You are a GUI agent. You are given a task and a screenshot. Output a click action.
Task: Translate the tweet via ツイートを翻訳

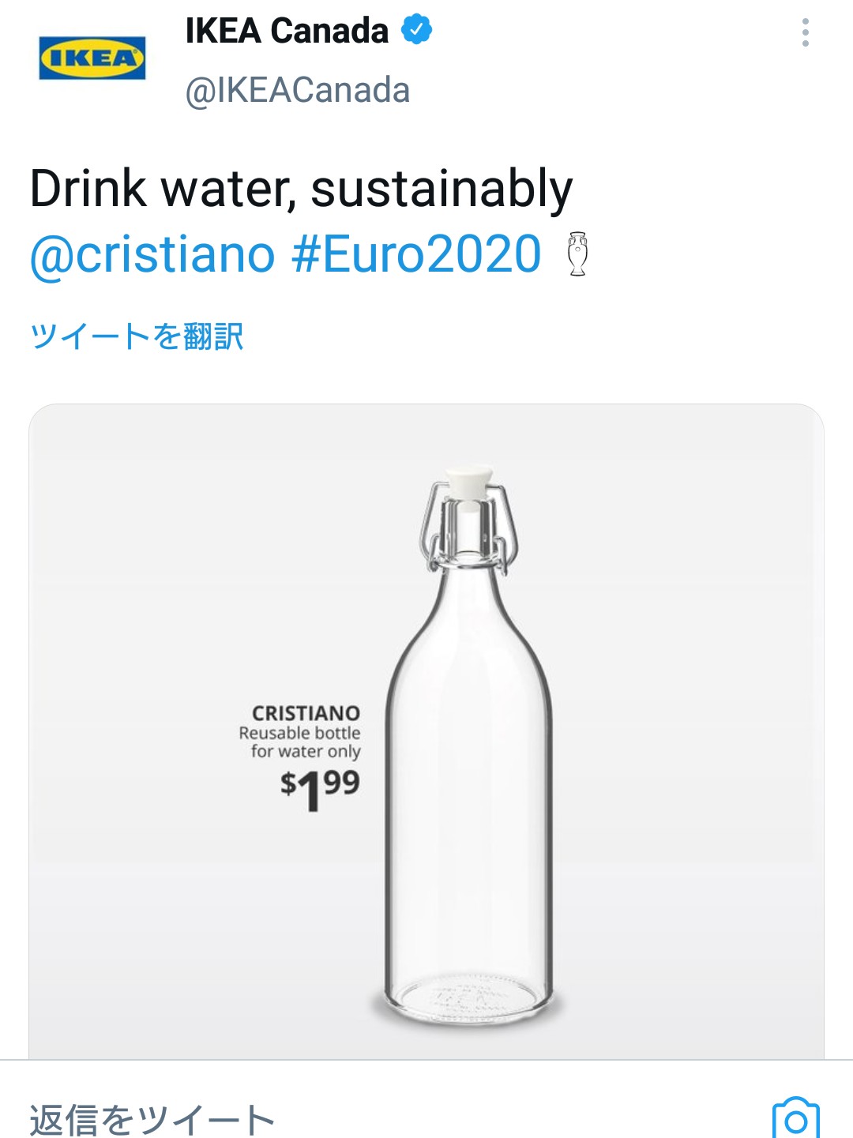pyautogui.click(x=137, y=336)
